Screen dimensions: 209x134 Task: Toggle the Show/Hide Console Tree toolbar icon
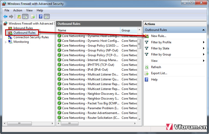[25, 16]
